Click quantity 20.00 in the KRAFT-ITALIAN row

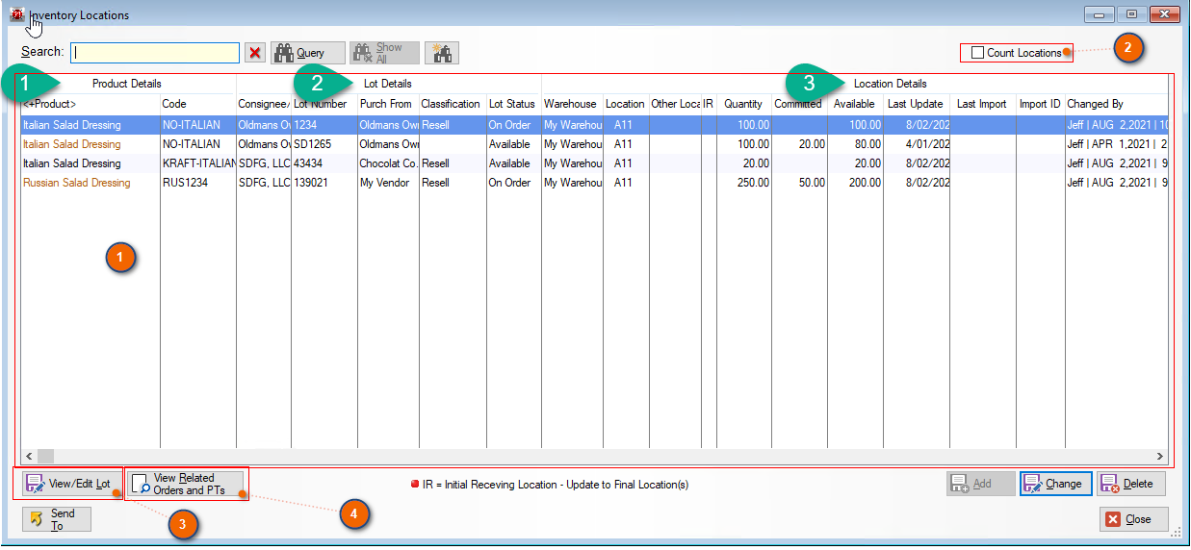pyautogui.click(x=744, y=163)
